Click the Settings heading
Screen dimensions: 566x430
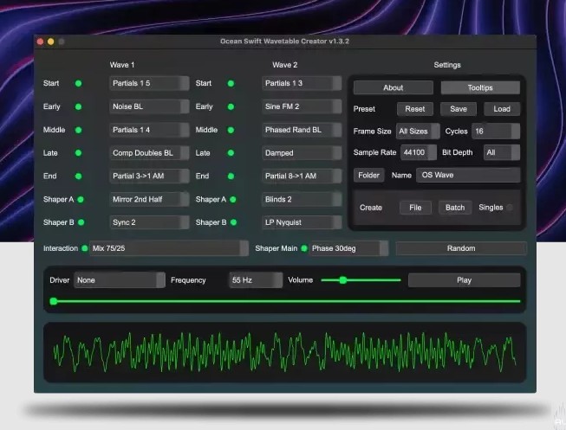coord(447,65)
